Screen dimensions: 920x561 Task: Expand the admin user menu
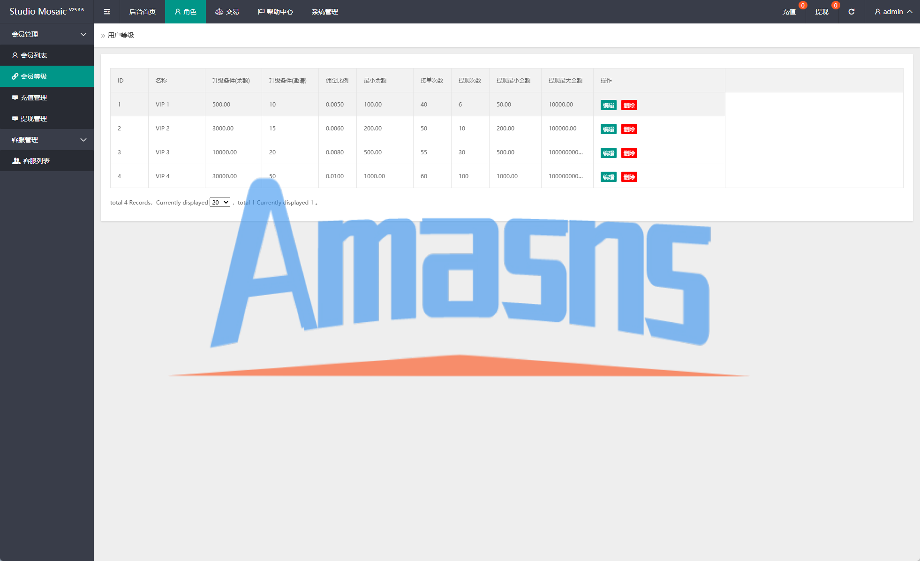click(x=893, y=12)
